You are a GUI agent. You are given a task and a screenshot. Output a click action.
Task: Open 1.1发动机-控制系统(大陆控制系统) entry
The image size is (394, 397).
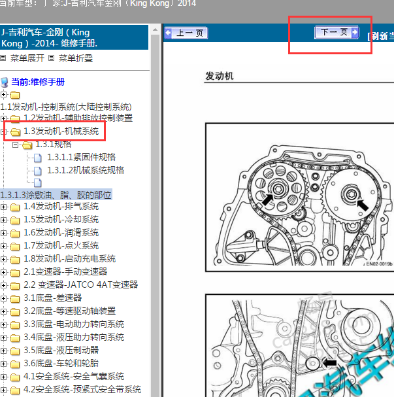66,107
